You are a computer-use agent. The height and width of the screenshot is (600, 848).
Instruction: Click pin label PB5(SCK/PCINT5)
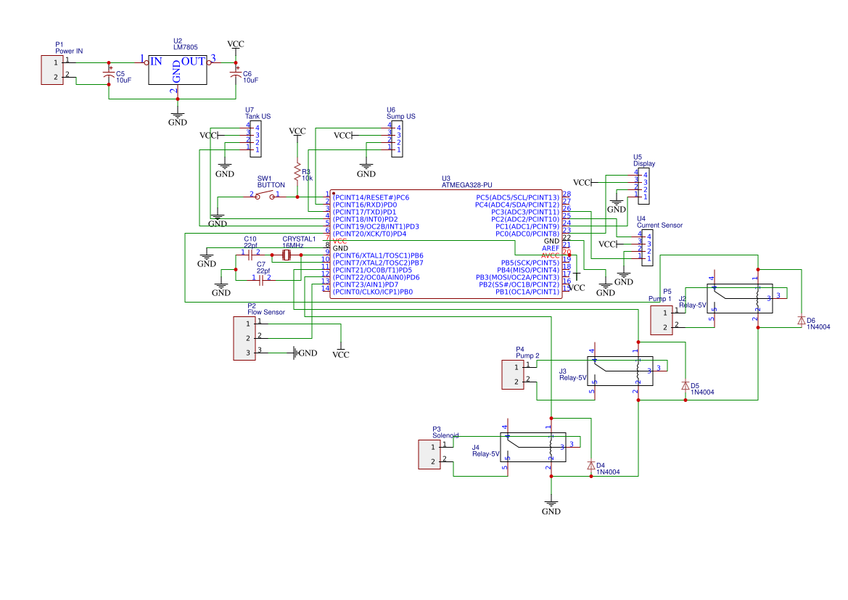[530, 263]
